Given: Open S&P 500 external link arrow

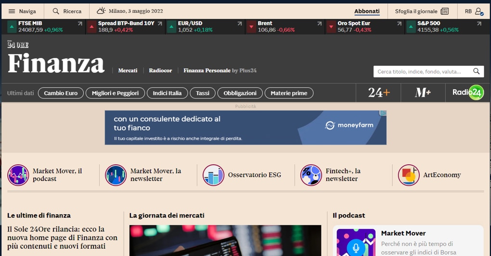Looking at the screenshot, I should [x=479, y=24].
